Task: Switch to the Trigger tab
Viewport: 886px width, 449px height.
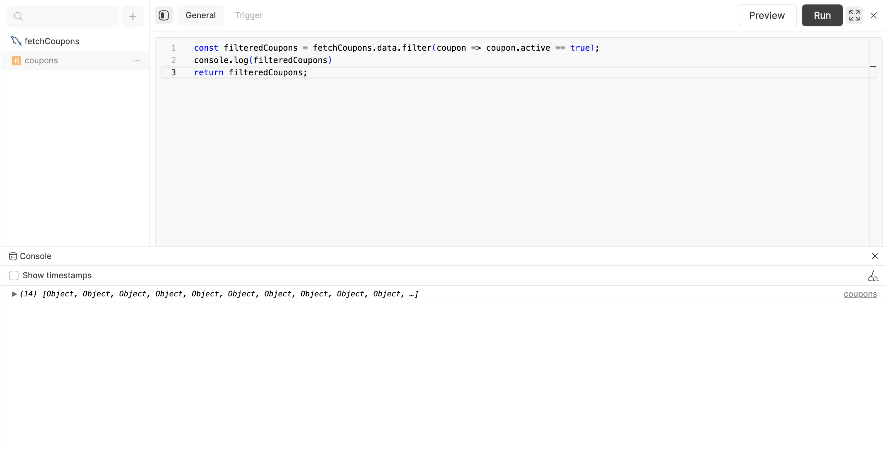Action: (249, 15)
